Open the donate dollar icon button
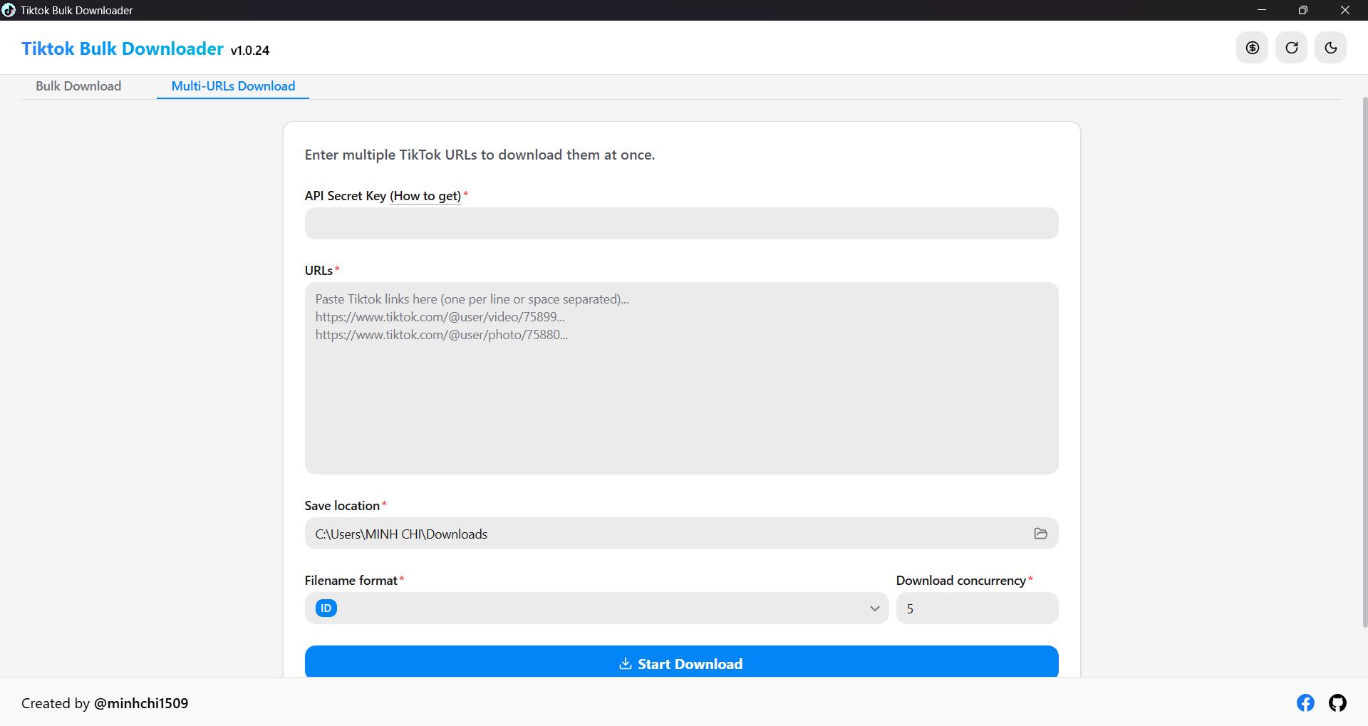Viewport: 1368px width, 726px height. tap(1252, 48)
